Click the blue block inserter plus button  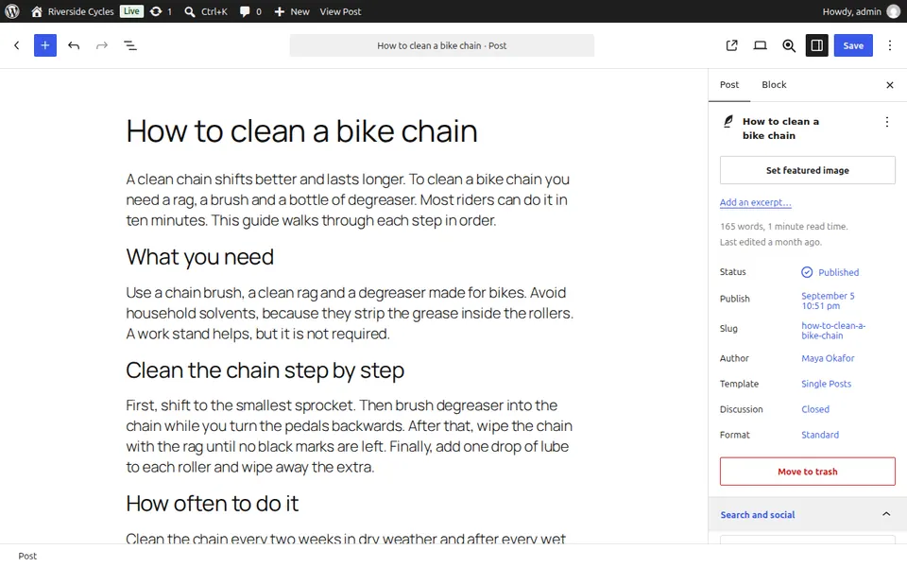(45, 45)
